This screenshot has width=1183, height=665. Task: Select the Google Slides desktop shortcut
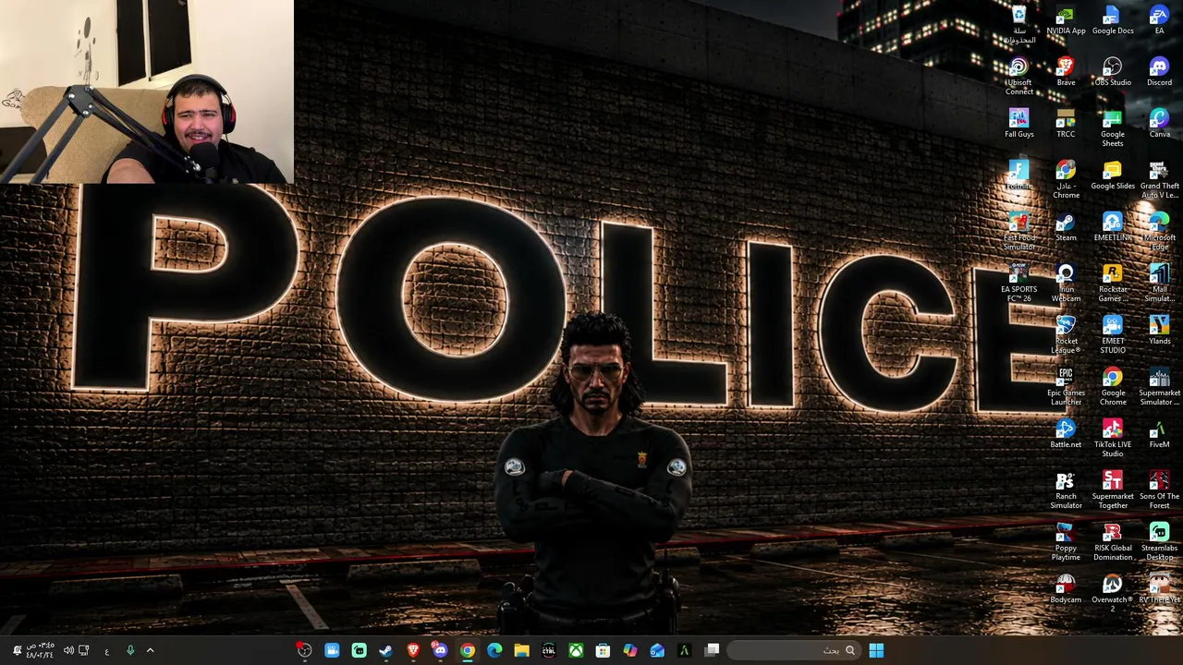tap(1113, 175)
